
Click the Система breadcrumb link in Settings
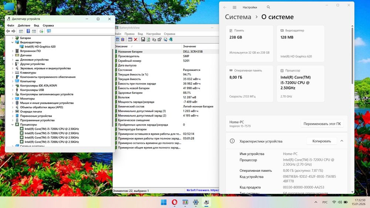(238, 17)
